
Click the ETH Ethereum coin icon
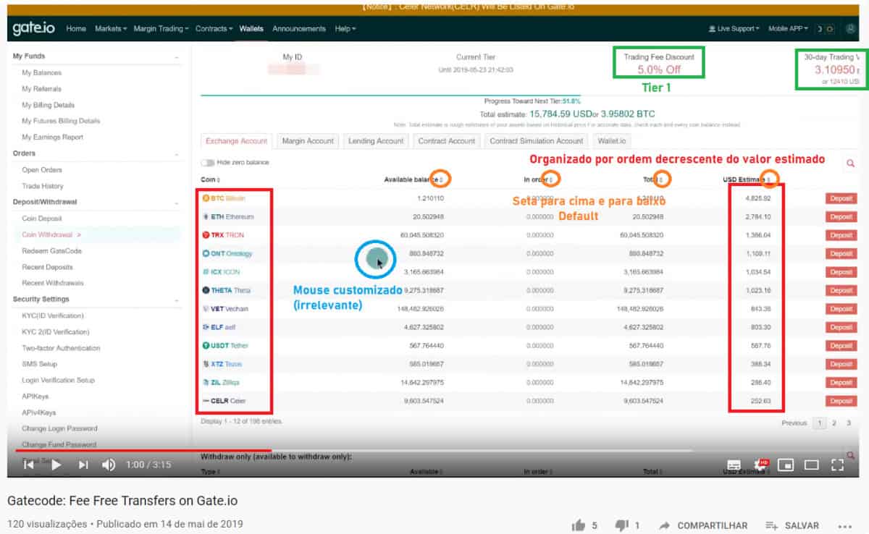[206, 216]
